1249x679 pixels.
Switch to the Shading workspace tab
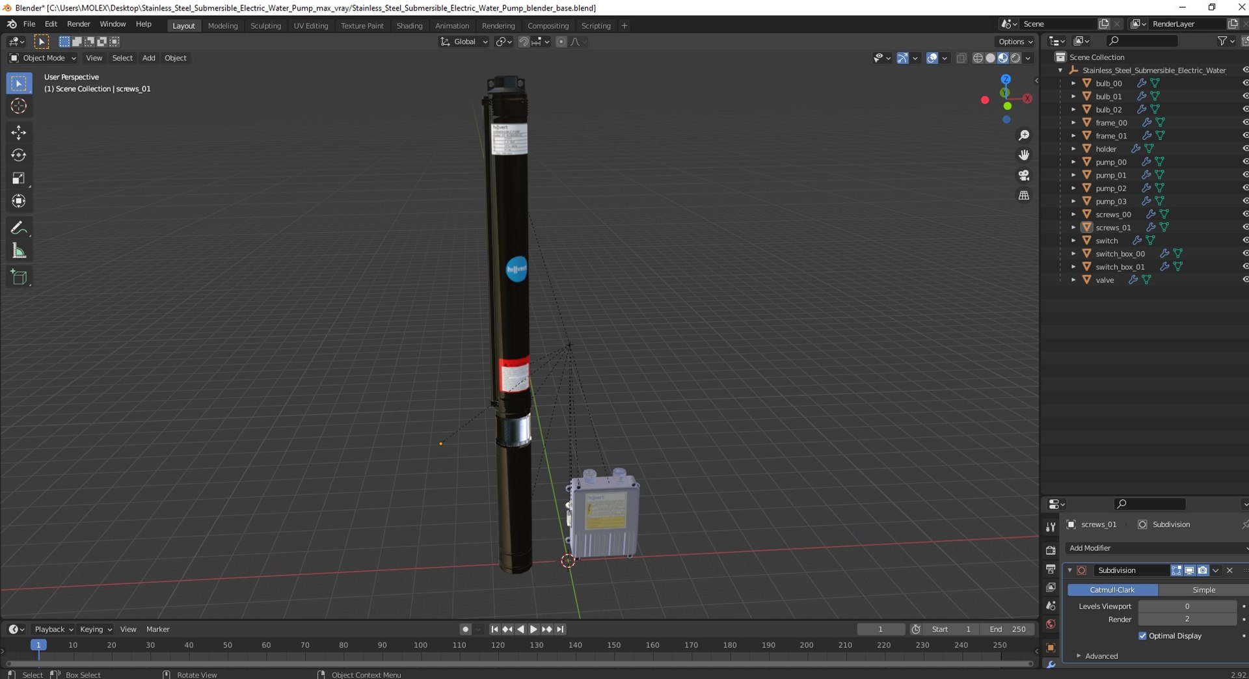pyautogui.click(x=409, y=26)
